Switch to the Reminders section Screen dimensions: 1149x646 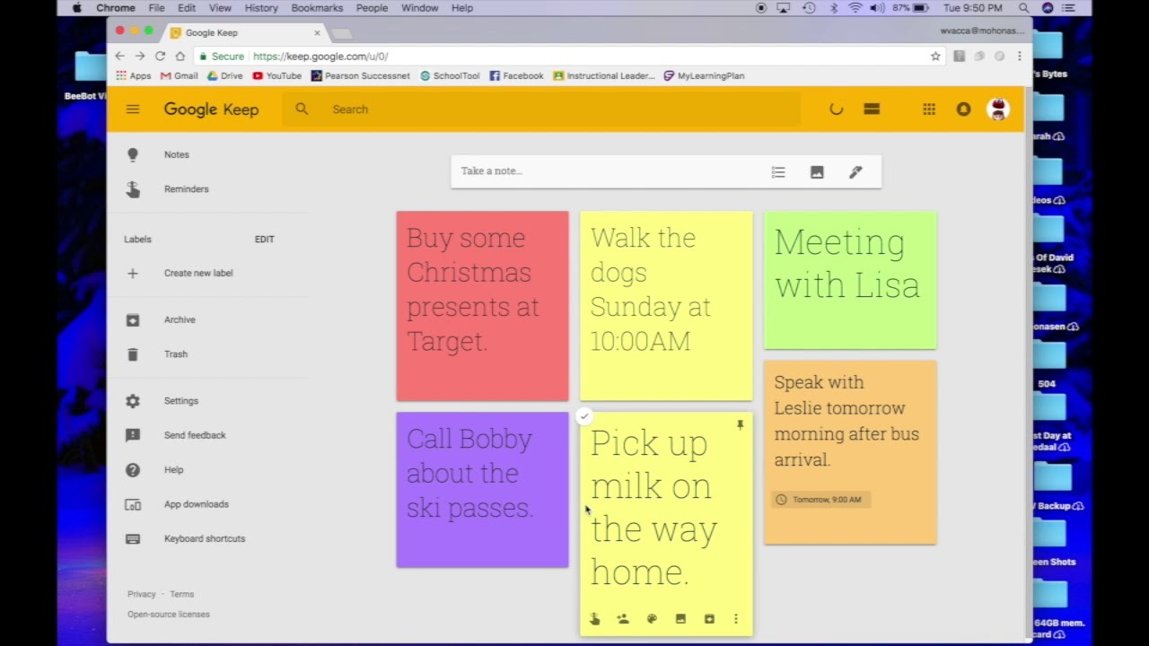186,188
